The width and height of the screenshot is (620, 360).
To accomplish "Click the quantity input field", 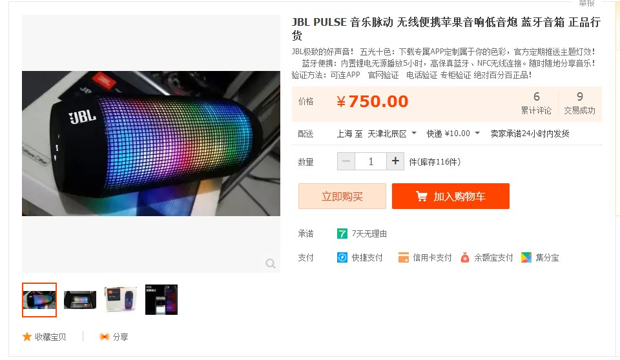I will pos(371,161).
